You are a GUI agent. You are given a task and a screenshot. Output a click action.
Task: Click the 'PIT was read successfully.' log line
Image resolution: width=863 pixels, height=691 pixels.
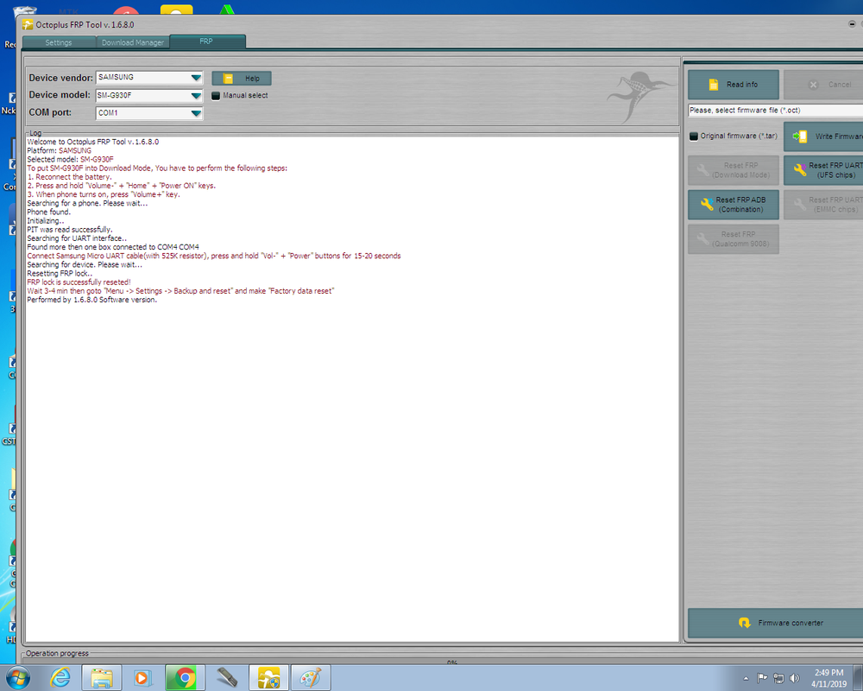coord(69,229)
